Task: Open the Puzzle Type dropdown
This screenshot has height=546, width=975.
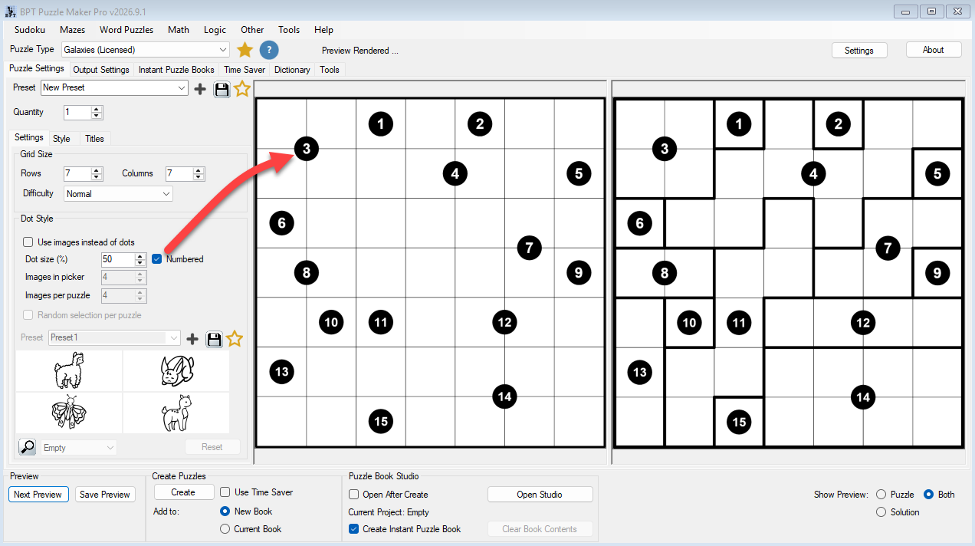Action: click(145, 50)
